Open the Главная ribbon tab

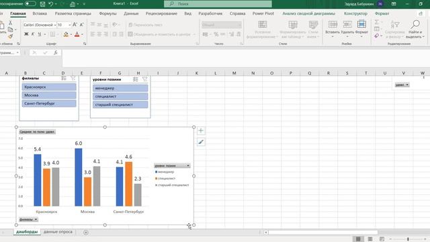18,13
